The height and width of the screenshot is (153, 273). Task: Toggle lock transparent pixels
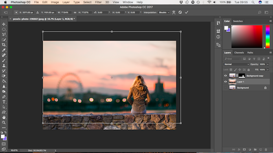click(x=231, y=70)
